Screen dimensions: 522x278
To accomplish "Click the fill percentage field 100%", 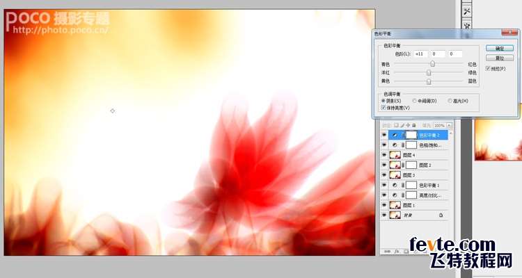I will coord(440,125).
